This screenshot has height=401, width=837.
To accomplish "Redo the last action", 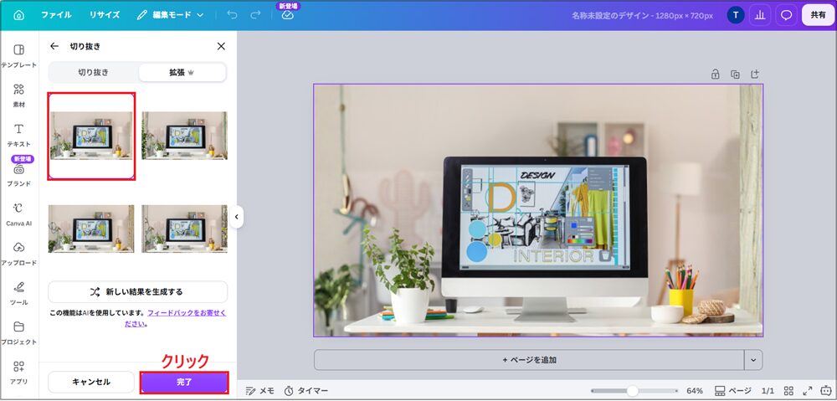I will (x=255, y=15).
